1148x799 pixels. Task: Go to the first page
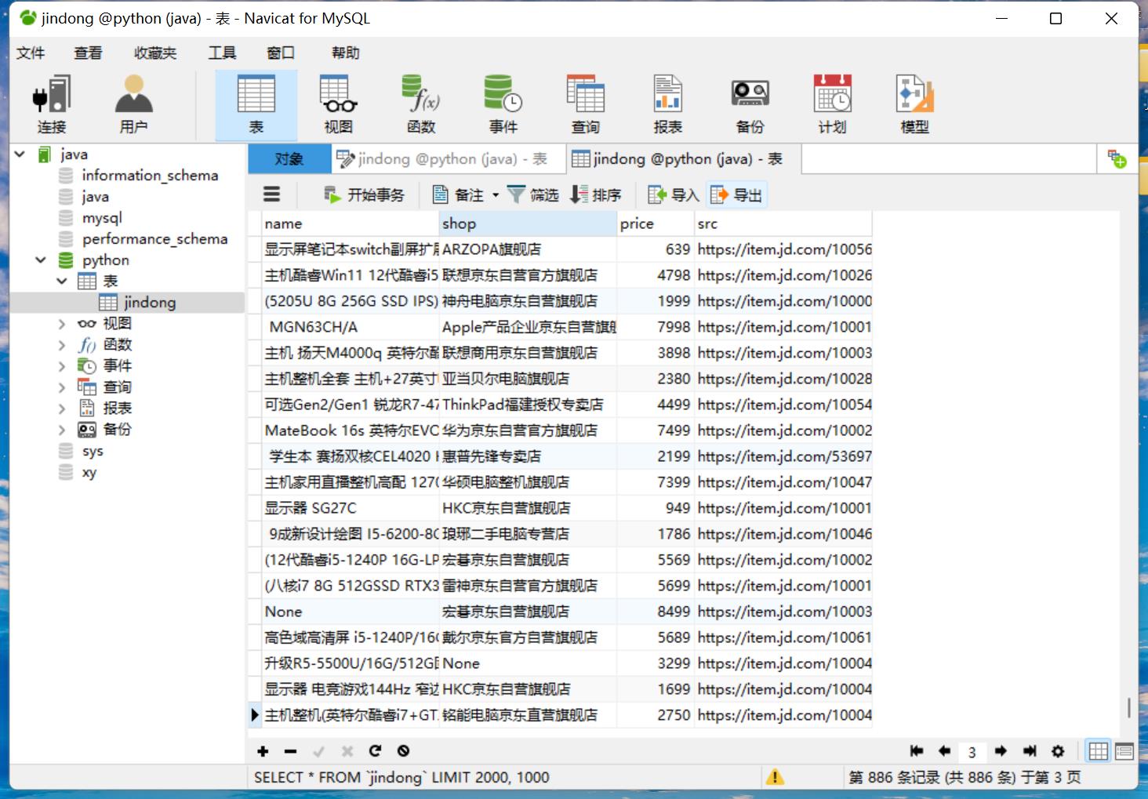tap(916, 751)
